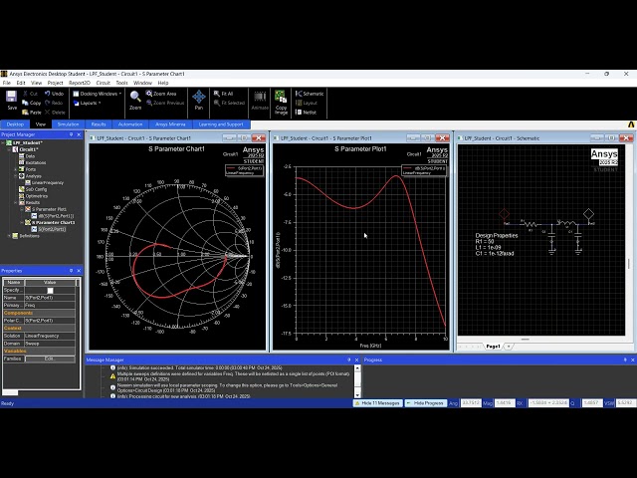This screenshot has height=478, width=637.
Task: Click the Undo button
Action: click(54, 94)
